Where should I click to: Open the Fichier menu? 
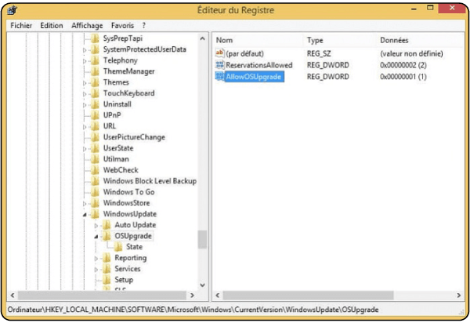pos(21,26)
